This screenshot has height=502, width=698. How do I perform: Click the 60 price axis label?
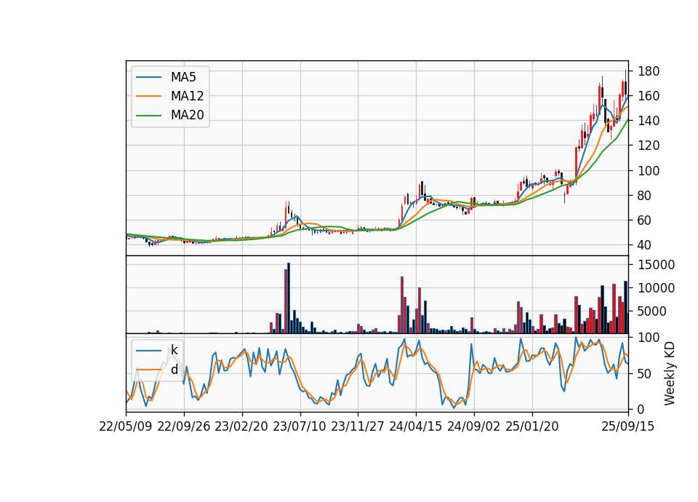[645, 220]
